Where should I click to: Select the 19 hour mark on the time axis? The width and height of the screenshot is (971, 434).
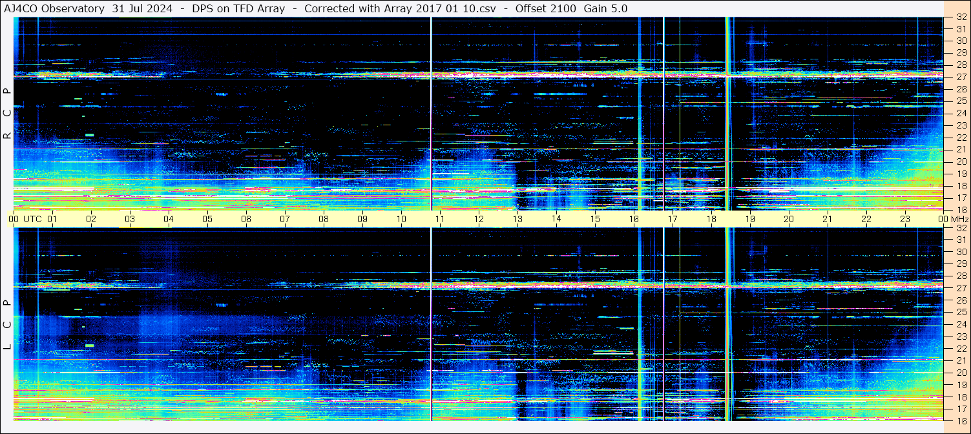coord(750,219)
